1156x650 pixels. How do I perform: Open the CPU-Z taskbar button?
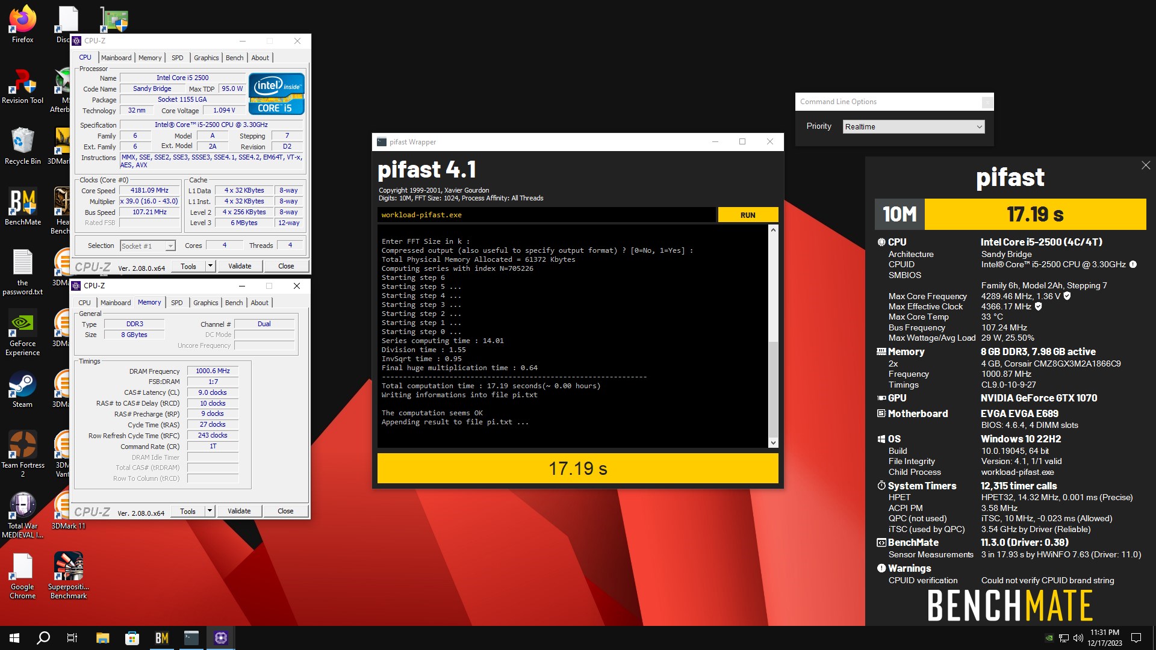pos(221,638)
